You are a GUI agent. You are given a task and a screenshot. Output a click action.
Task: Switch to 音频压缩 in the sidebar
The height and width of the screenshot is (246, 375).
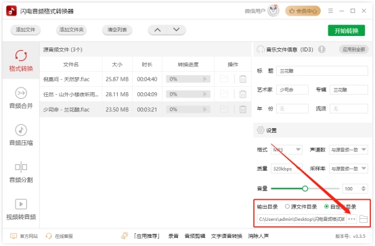(x=21, y=135)
